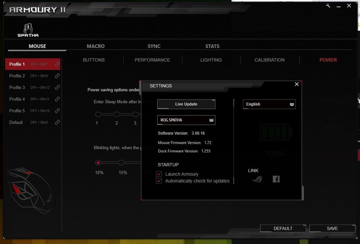Click the Live Update button
This screenshot has width=360, height=244.
pos(186,104)
